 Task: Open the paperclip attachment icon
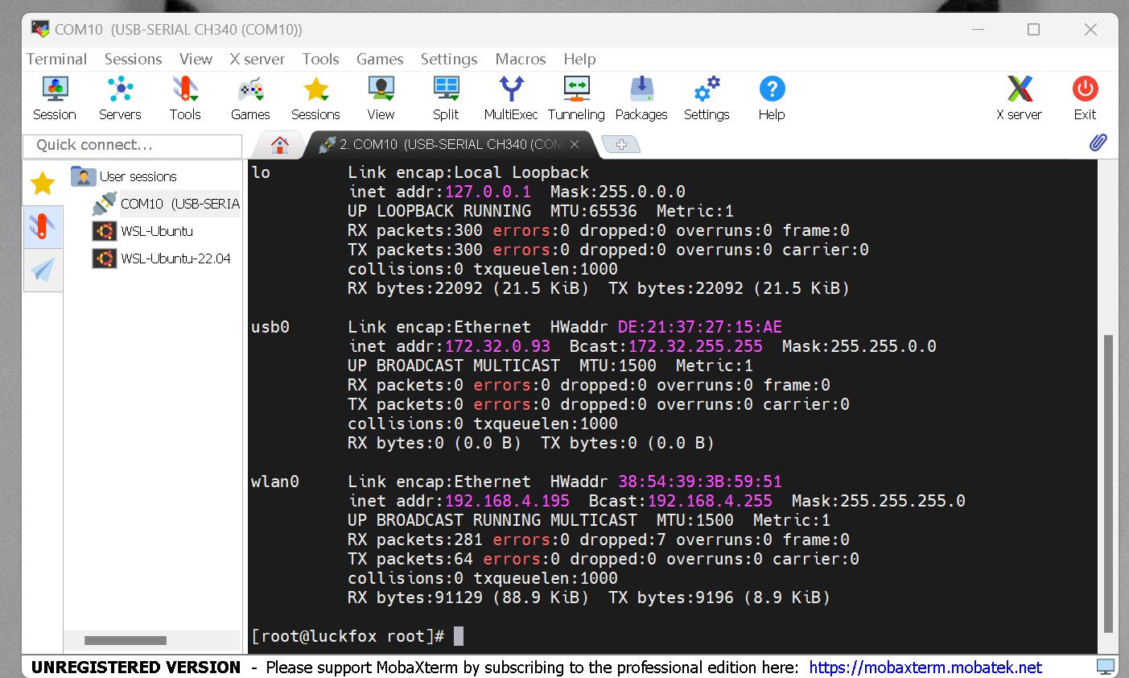point(1098,143)
